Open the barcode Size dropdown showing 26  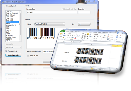coord(84,24)
